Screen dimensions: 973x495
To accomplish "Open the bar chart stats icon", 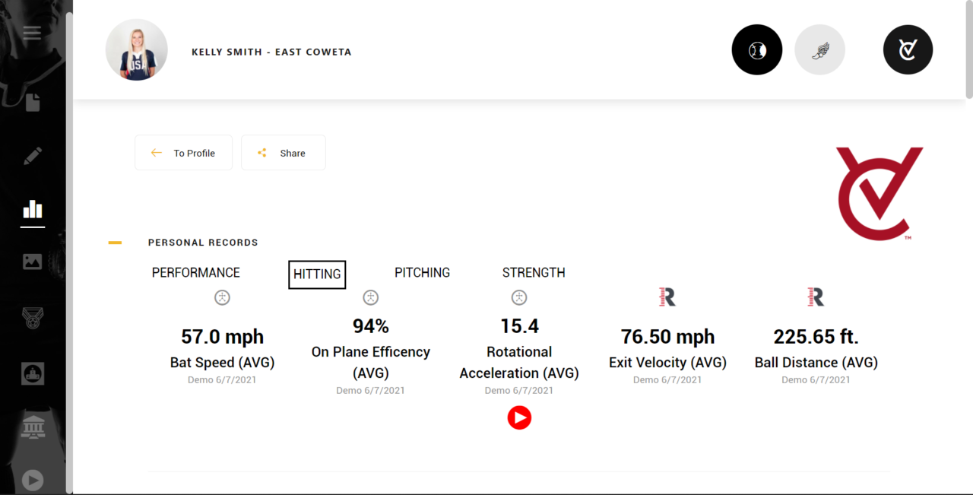I will pos(32,209).
